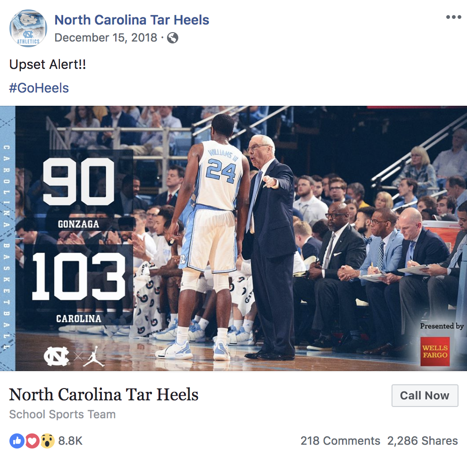
Task: Click the Upset Alert!! post text
Action: pyautogui.click(x=48, y=64)
